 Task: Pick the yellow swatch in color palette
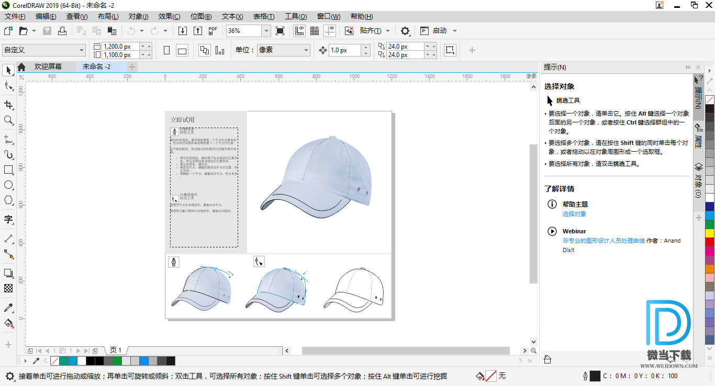click(x=710, y=233)
